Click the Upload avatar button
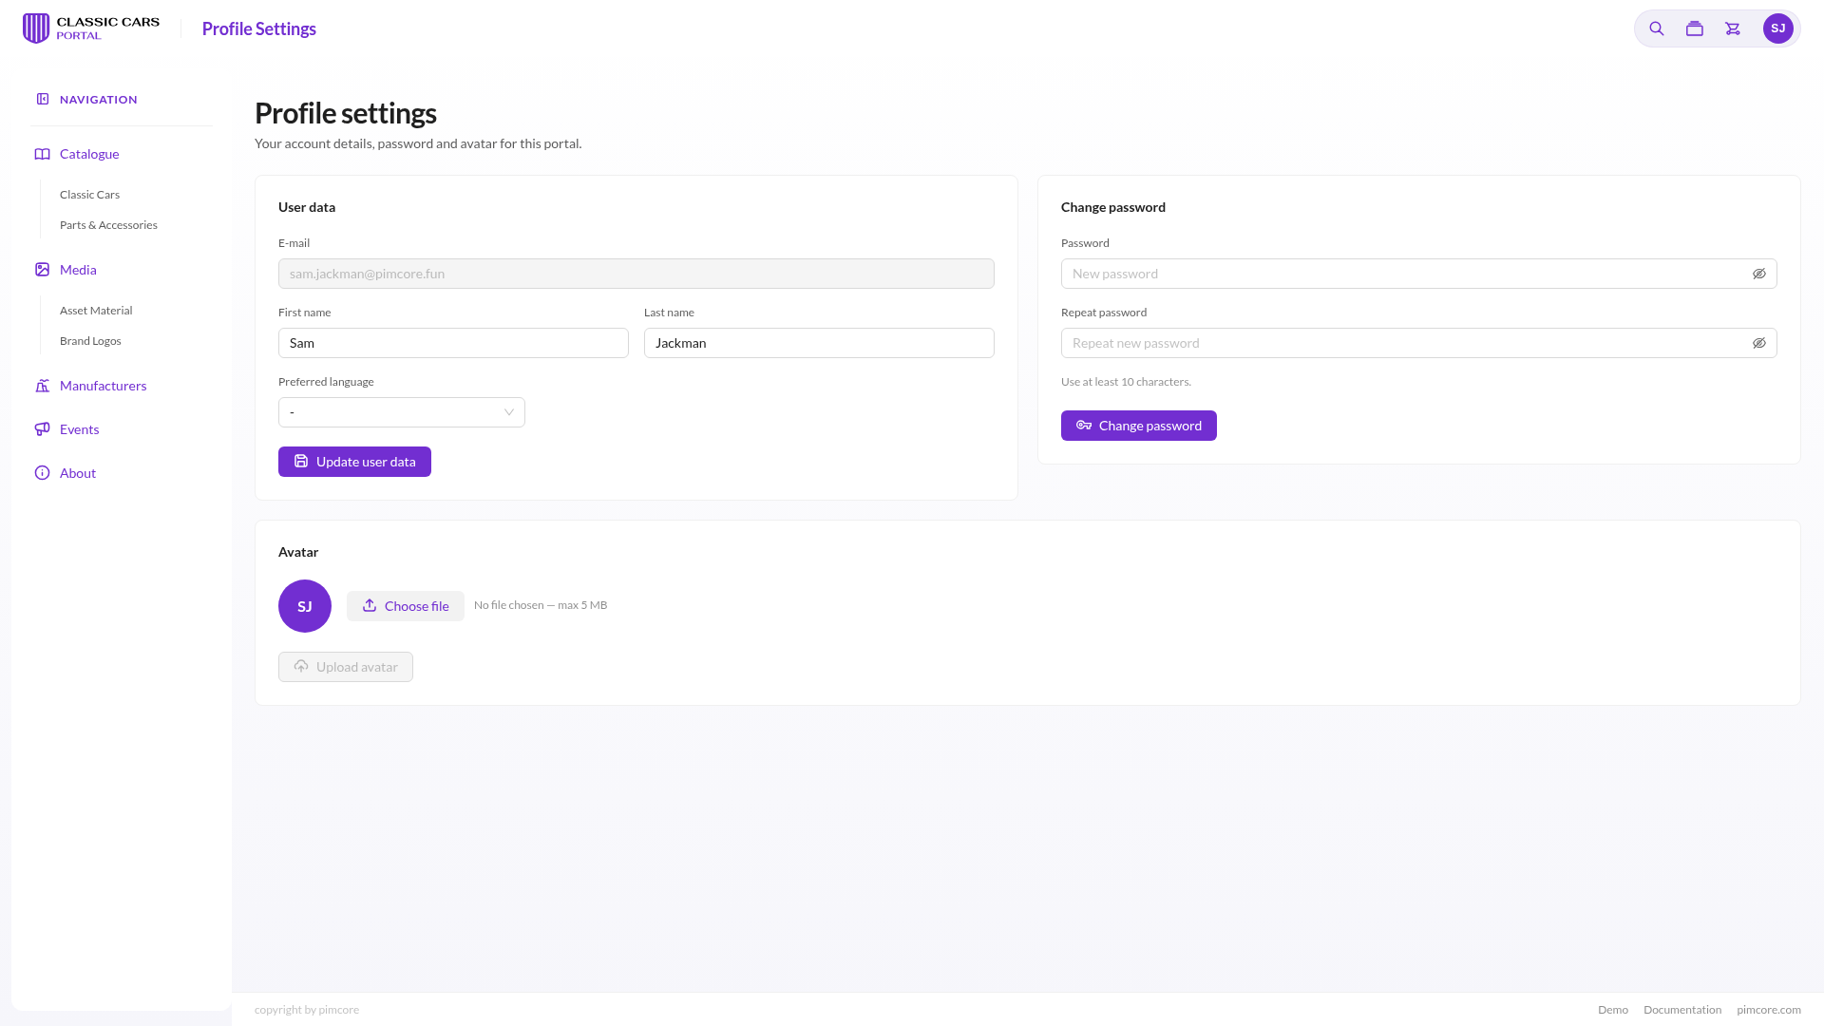Image resolution: width=1824 pixels, height=1026 pixels. tap(346, 667)
